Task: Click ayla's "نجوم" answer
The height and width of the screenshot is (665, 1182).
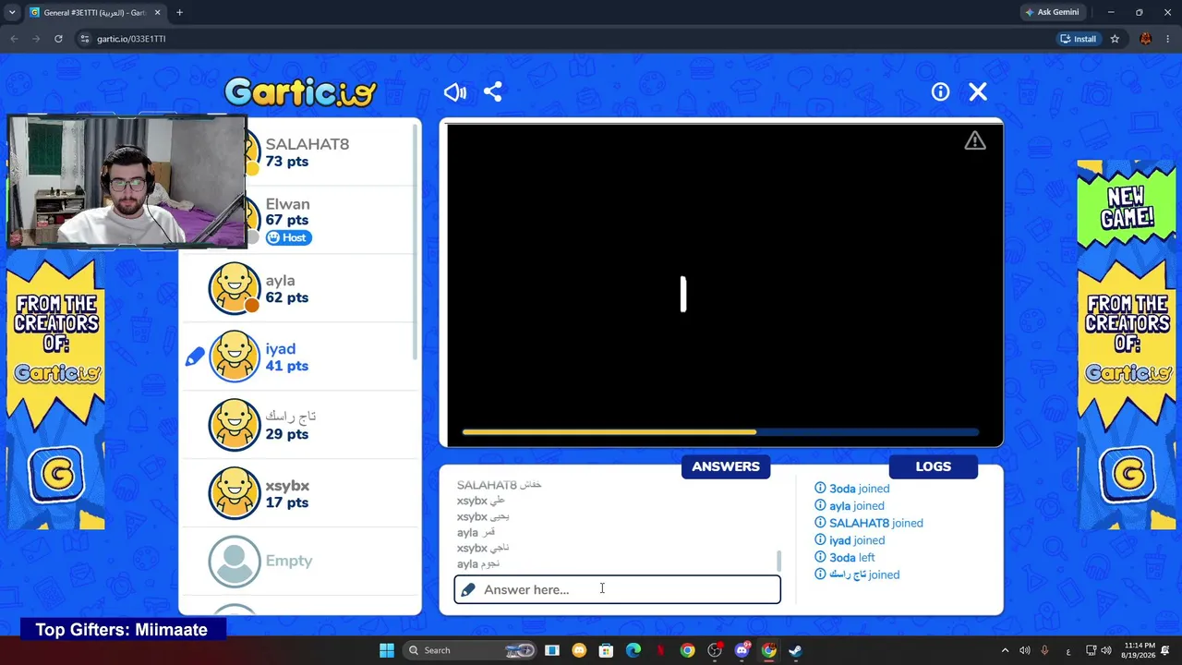Action: [x=478, y=564]
